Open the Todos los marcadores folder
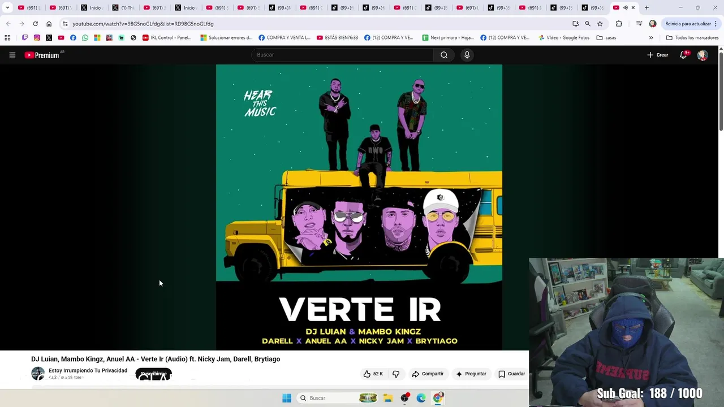 [x=692, y=38]
